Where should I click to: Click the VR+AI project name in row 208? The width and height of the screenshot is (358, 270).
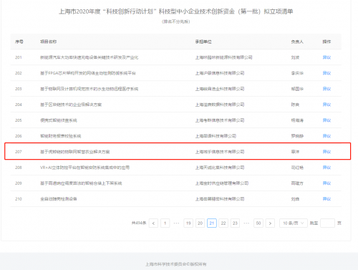pos(84,168)
